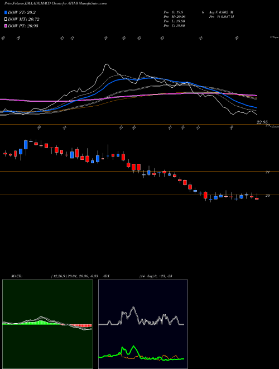Click the 'Pre L: 19.80' value

coord(175,21)
